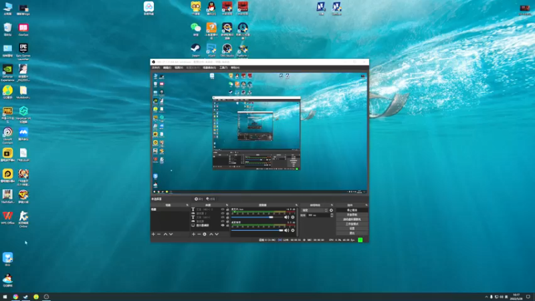Viewport: 535px width, 301px height.
Task: Open source properties gear in Sources panel
Action: (205, 234)
